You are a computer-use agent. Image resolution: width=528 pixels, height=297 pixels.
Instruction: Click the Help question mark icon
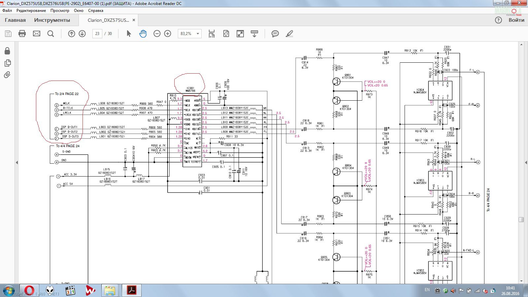coord(498,20)
